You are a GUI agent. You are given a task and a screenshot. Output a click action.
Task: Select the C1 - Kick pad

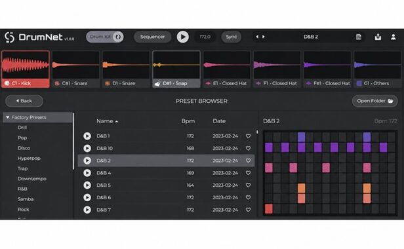click(26, 69)
